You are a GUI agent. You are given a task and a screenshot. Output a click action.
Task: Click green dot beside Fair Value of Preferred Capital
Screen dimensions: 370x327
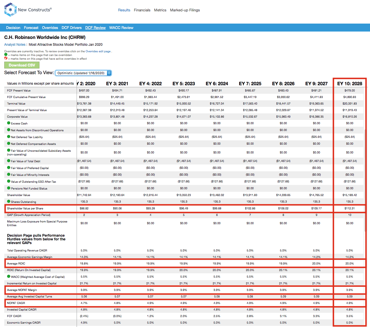tap(9, 168)
